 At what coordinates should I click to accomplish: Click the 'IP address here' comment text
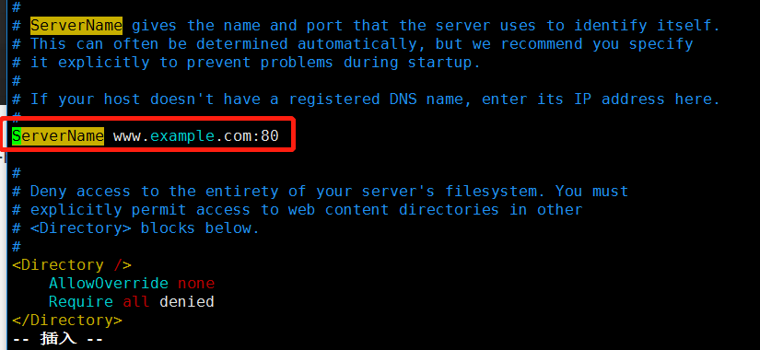pyautogui.click(x=648, y=99)
